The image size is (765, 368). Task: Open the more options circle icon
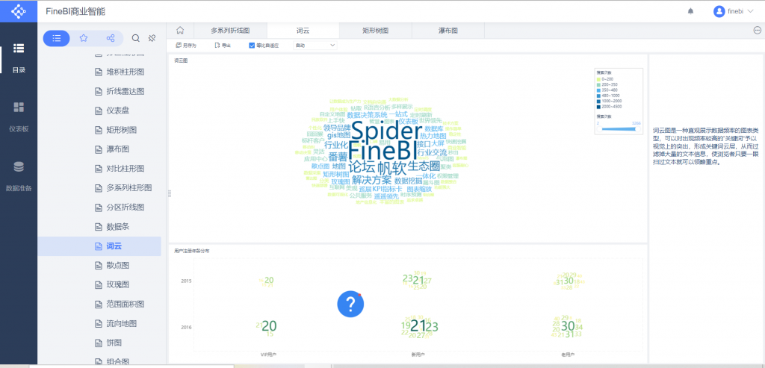758,30
